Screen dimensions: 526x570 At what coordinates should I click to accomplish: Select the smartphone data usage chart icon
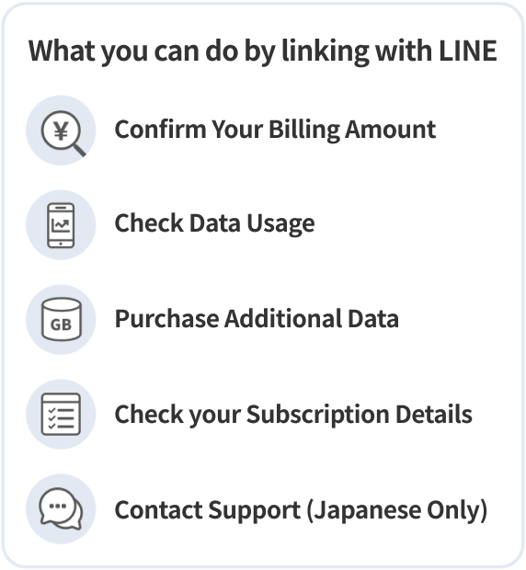pos(61,225)
